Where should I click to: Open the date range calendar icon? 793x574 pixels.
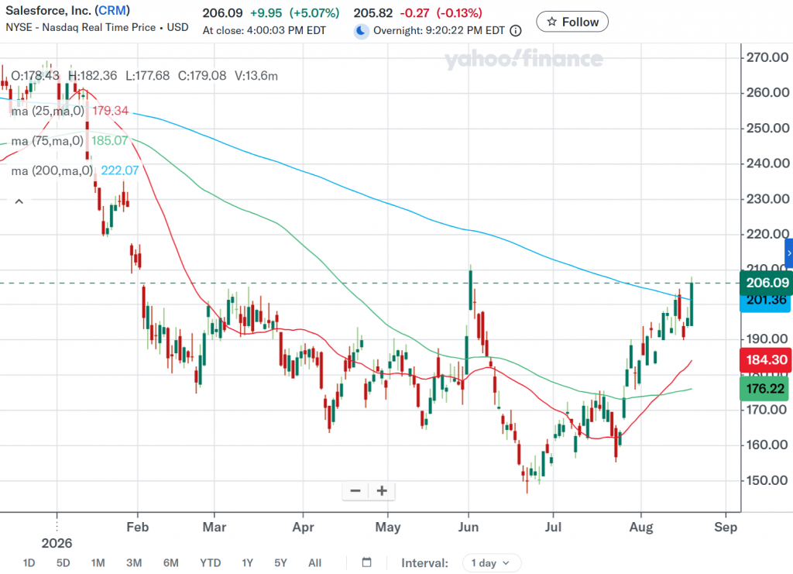(x=367, y=562)
